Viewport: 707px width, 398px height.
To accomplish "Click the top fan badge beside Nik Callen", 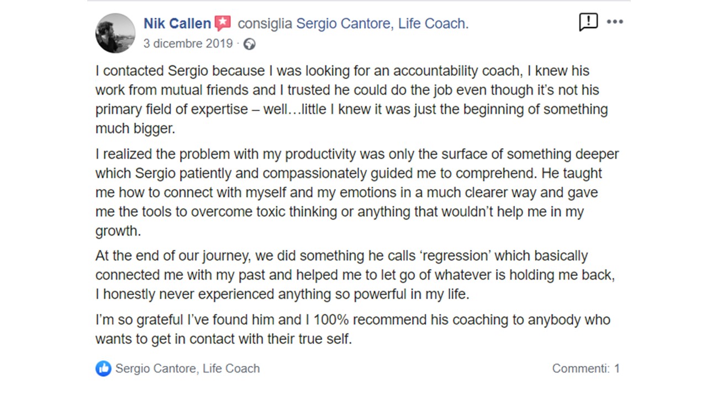I will tap(222, 23).
